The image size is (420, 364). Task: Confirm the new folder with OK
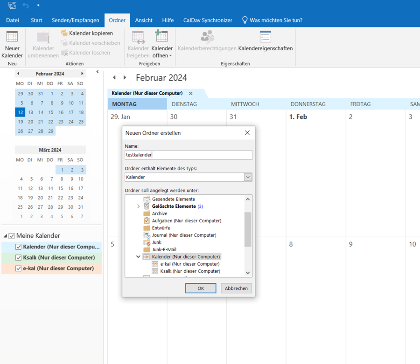(x=201, y=288)
